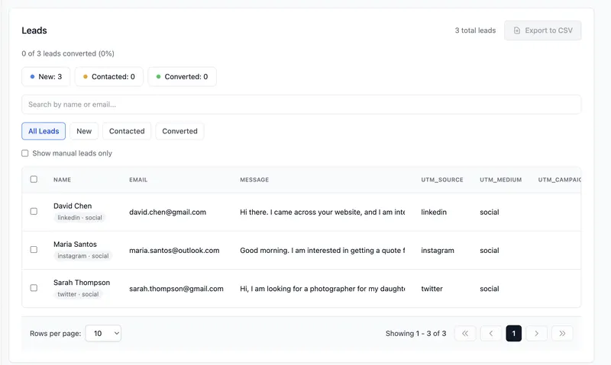Switch to the Converted filter tab
611x365 pixels.
[x=179, y=131]
